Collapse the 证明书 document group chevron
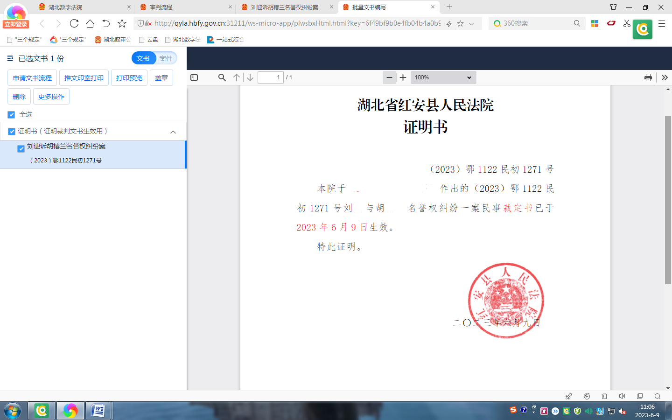672x420 pixels. click(x=173, y=132)
